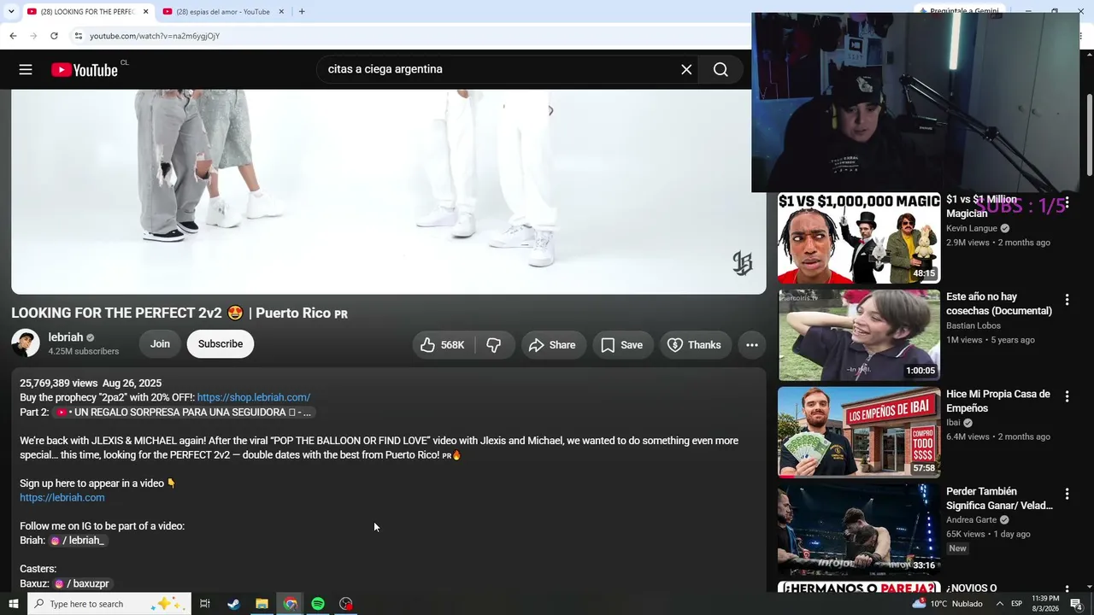The image size is (1094, 615).
Task: Open shop.lebriah.com link
Action: coord(254,397)
